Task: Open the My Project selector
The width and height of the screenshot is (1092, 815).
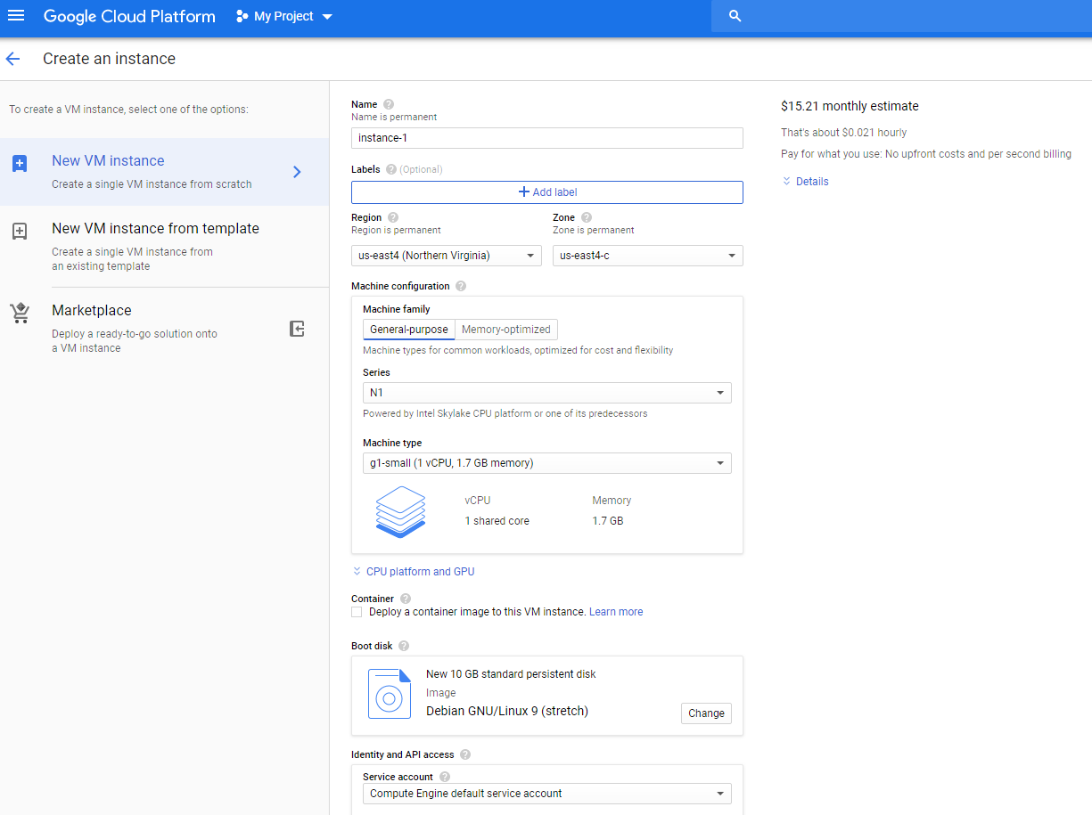Action: coord(283,16)
